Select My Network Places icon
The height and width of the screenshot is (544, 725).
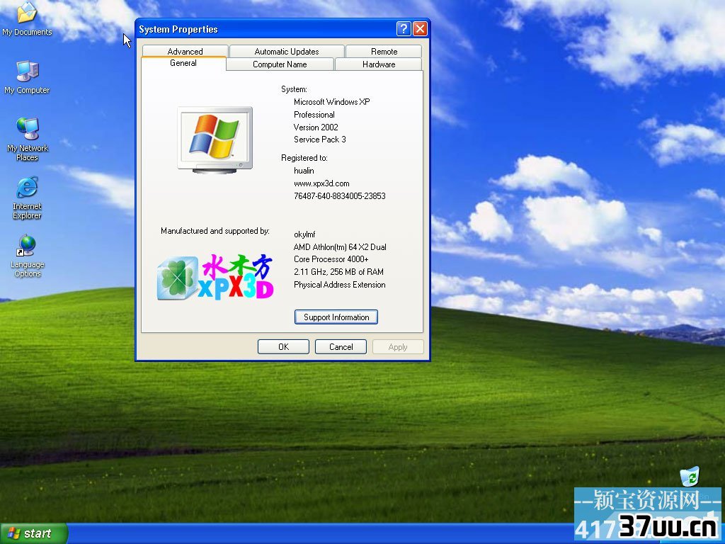(x=28, y=139)
